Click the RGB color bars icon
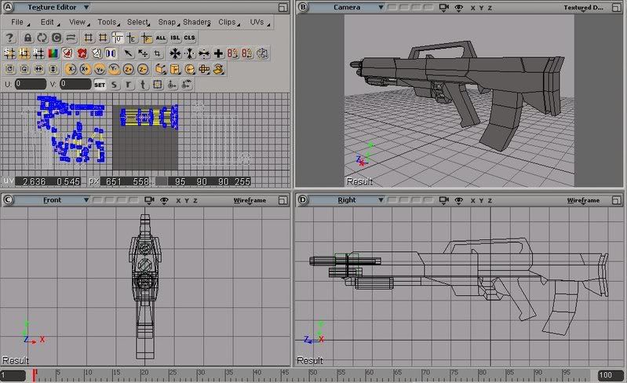Screen dimensions: 627x383 [53, 53]
